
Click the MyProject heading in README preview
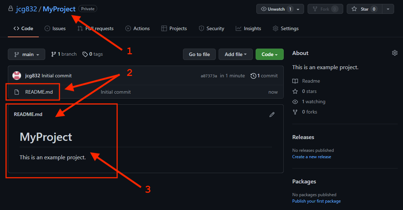coord(46,137)
